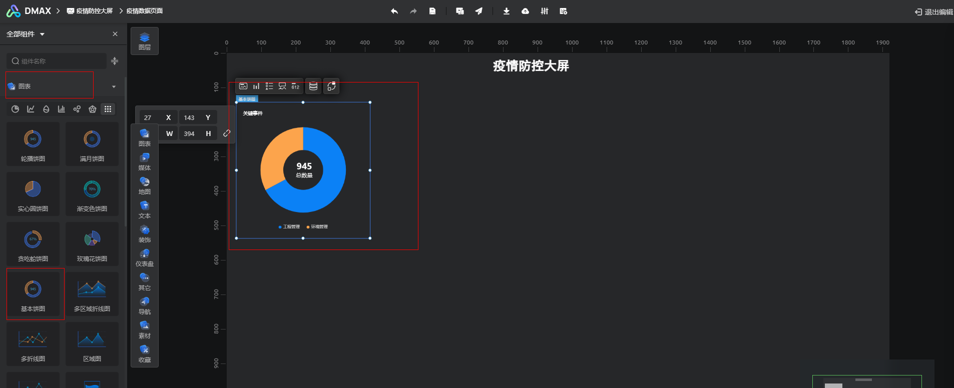Select the 仪表盘 dashboard category
The height and width of the screenshot is (388, 954).
tap(145, 258)
